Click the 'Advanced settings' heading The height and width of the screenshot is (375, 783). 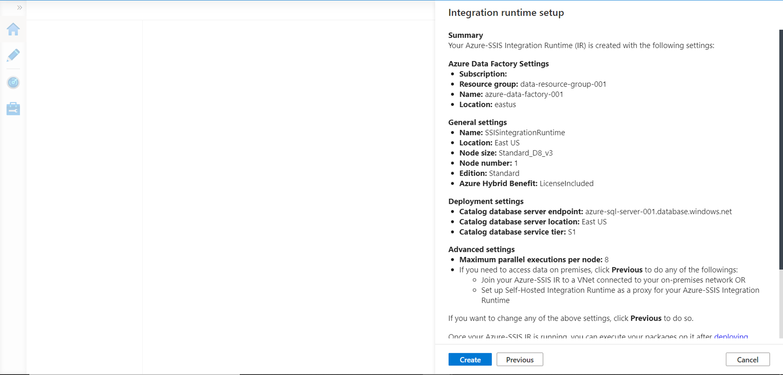point(481,249)
